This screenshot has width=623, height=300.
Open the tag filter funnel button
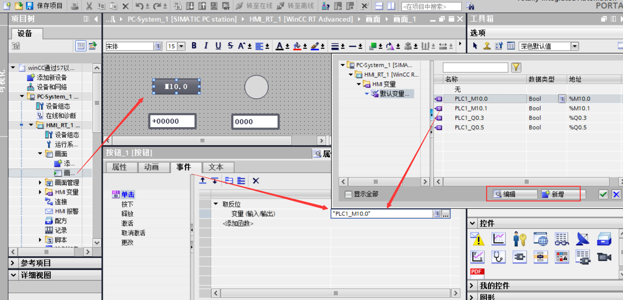pos(516,67)
